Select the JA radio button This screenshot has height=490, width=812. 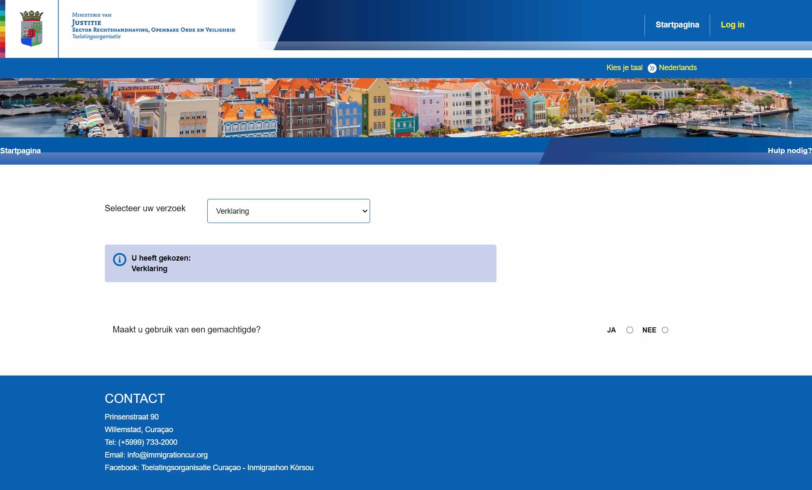point(630,330)
